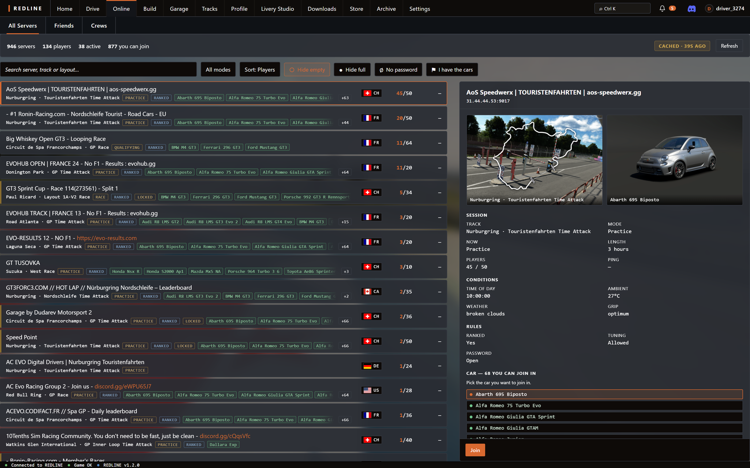Click the Join button
This screenshot has width=750, height=468.
pos(475,450)
